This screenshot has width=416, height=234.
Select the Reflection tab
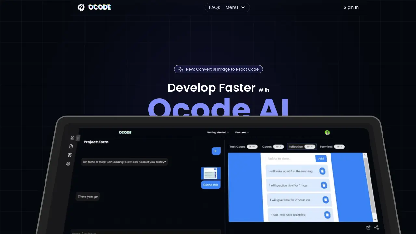(x=302, y=147)
